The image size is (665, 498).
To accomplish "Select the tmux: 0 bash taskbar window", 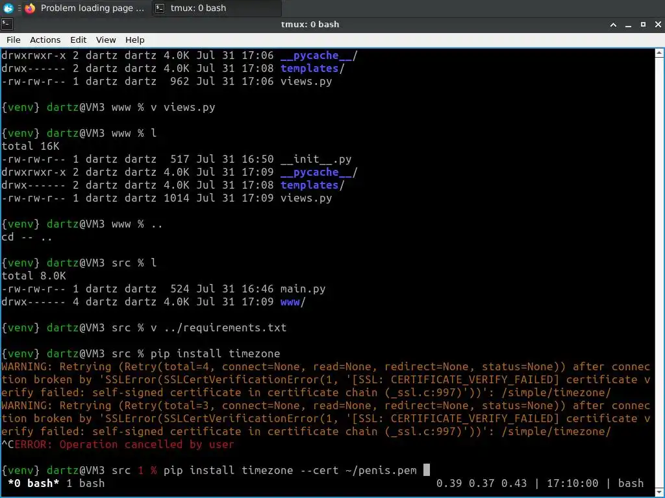I will point(217,8).
